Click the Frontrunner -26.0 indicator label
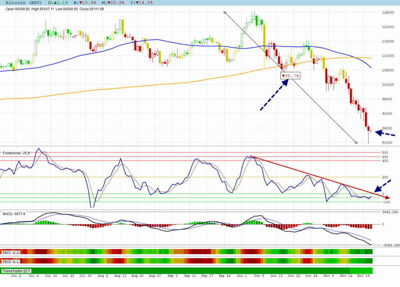 click(16, 153)
